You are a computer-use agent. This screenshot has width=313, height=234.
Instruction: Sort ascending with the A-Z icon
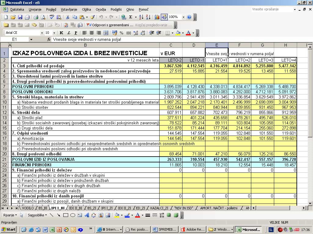(141, 17)
